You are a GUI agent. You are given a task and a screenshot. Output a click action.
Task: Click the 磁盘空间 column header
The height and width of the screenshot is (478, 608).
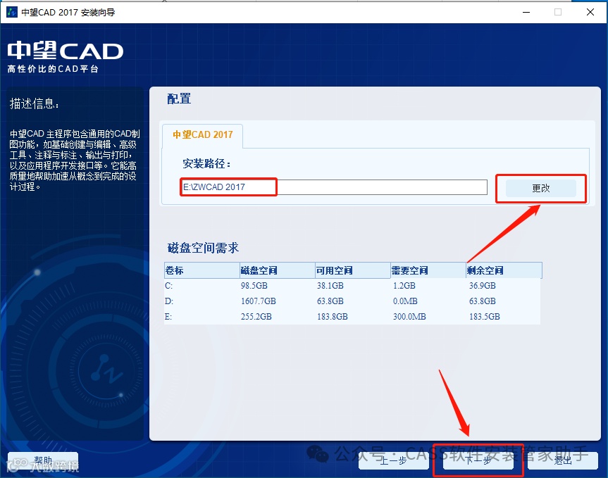coord(278,270)
